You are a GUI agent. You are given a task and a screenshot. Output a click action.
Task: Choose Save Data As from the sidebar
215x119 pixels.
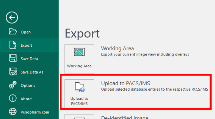pyautogui.click(x=29, y=72)
